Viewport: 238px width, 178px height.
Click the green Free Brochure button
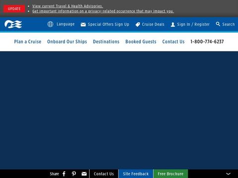pyautogui.click(x=171, y=174)
